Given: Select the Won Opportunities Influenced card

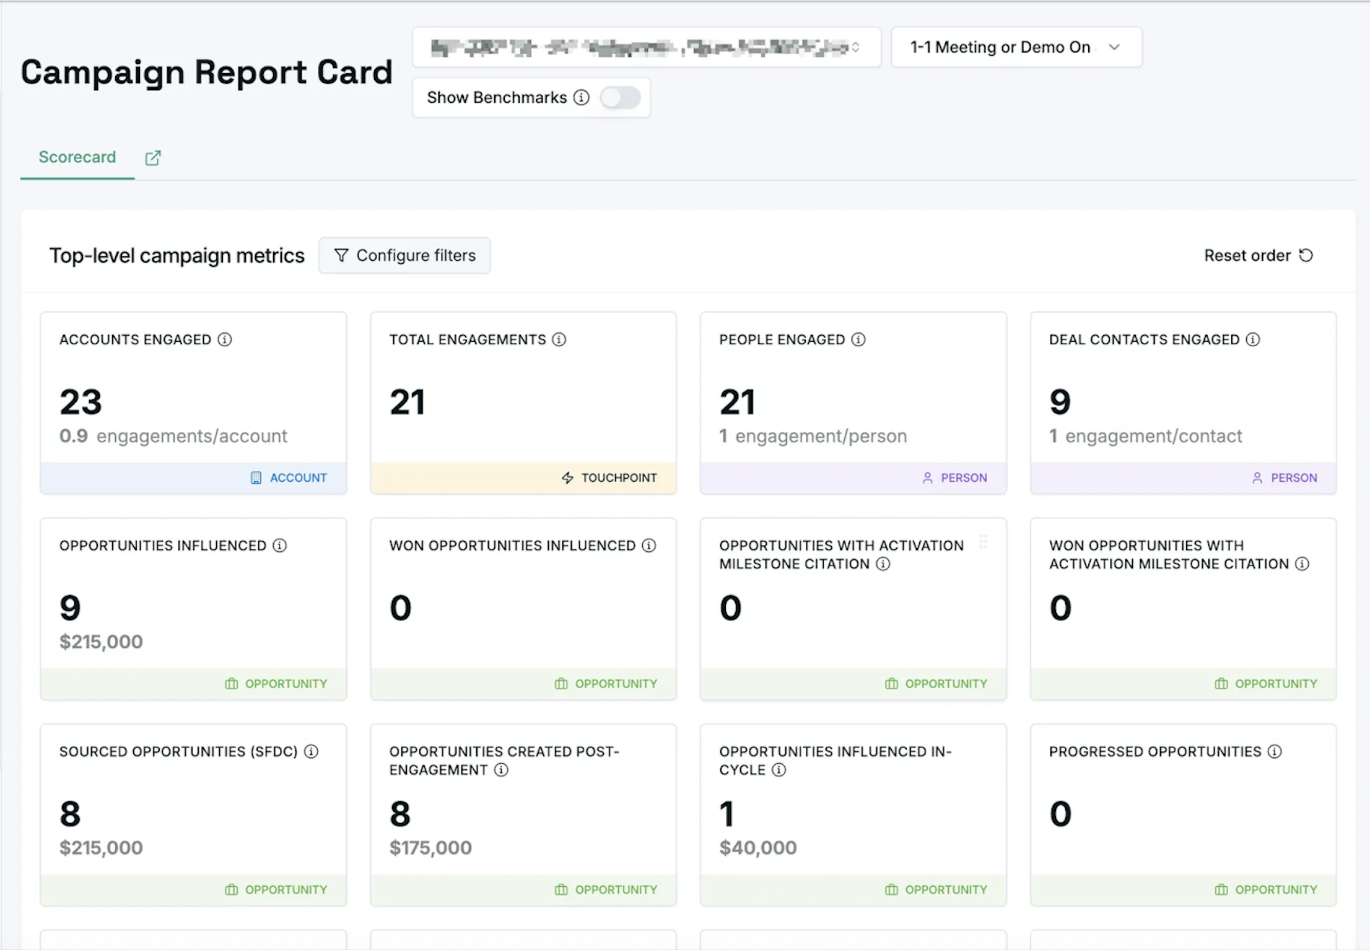Looking at the screenshot, I should coord(523,609).
